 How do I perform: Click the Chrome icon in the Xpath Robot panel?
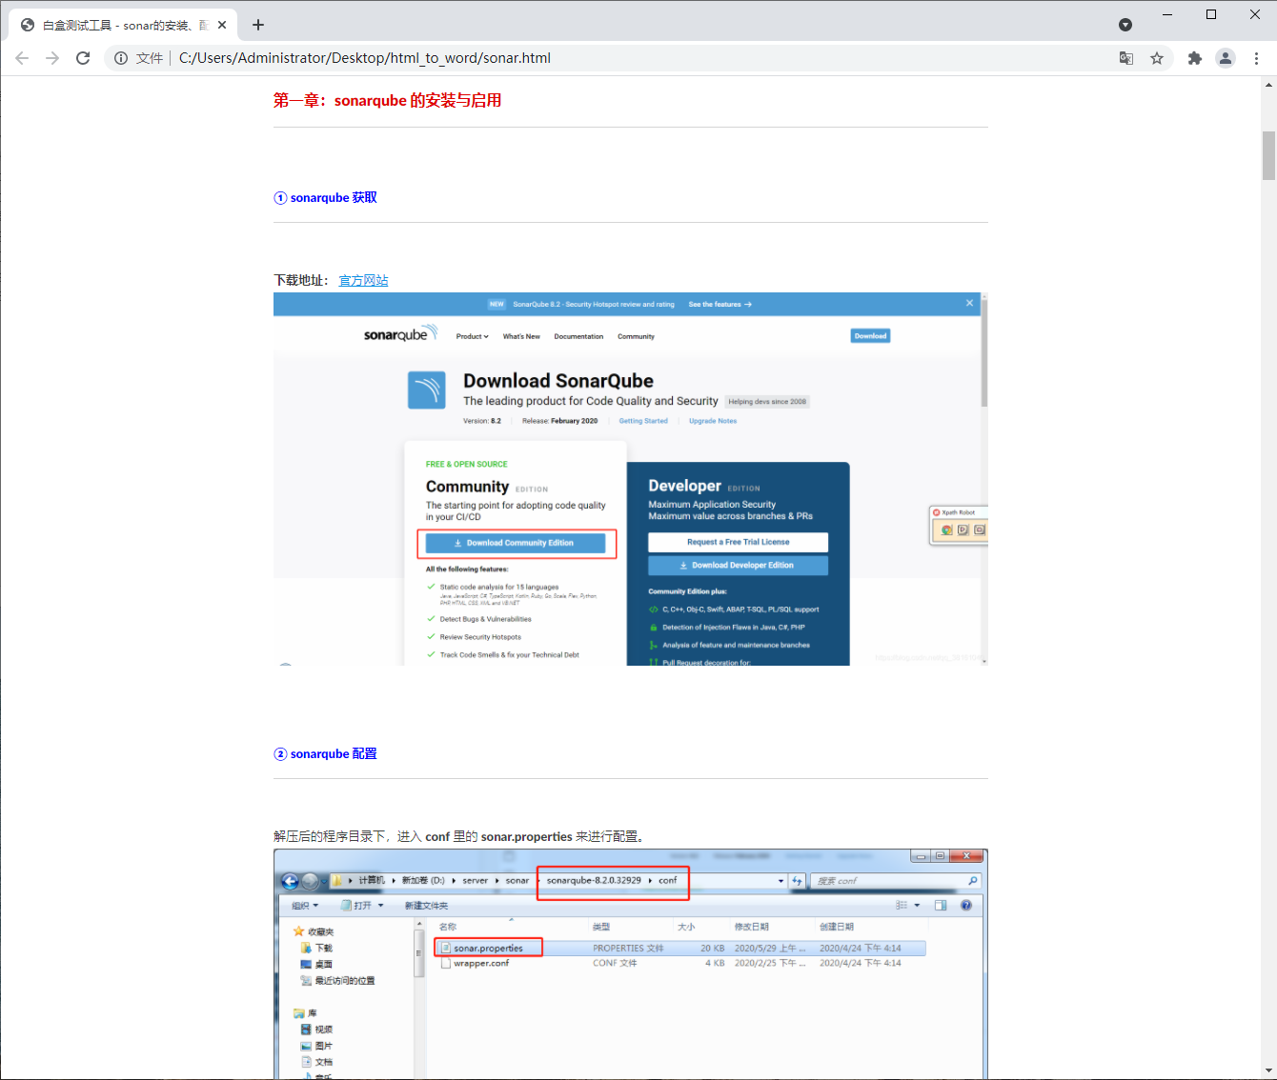[x=946, y=530]
